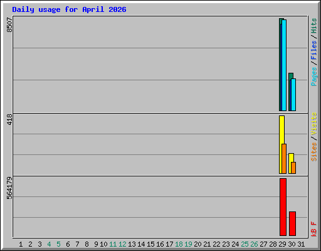Image resolution: width=321 pixels, height=251 pixels.
Task: Click the 8507 hits axis value
Action: [x=9, y=24]
